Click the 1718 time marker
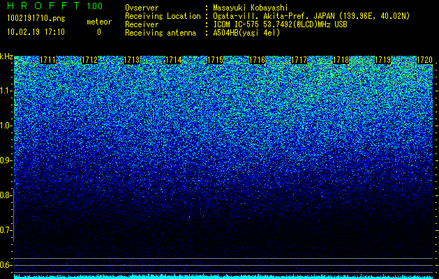 pyautogui.click(x=341, y=60)
